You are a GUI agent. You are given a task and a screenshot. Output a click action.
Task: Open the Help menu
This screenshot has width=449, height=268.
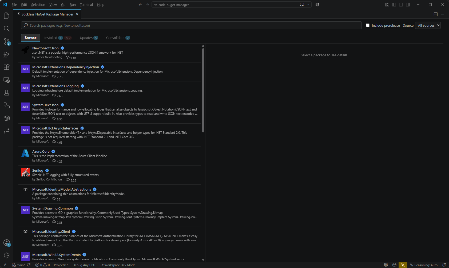(x=101, y=5)
